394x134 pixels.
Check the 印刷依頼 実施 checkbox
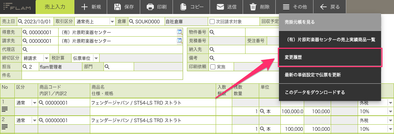(213, 67)
